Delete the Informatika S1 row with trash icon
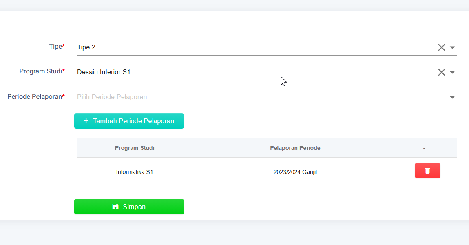The height and width of the screenshot is (245, 469). (x=427, y=170)
